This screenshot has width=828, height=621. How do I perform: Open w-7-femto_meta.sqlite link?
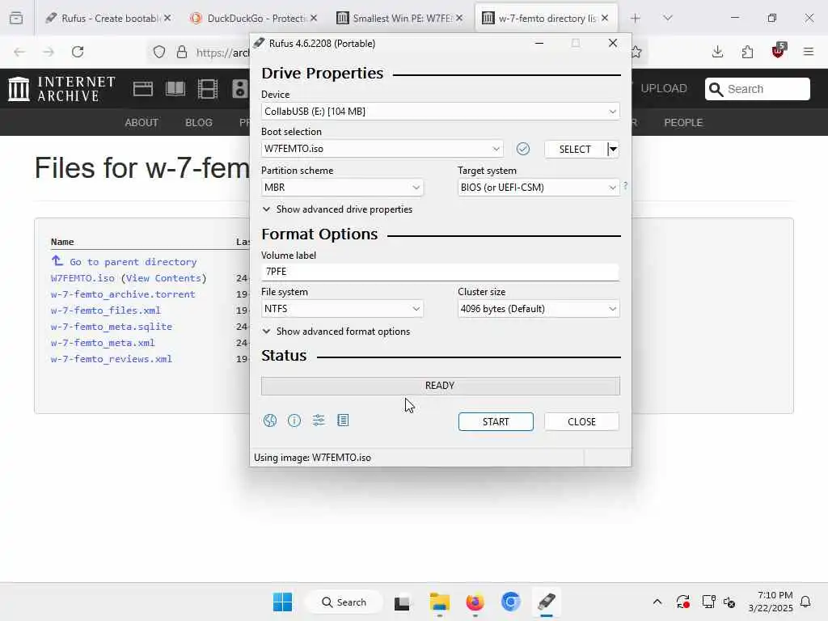(112, 327)
